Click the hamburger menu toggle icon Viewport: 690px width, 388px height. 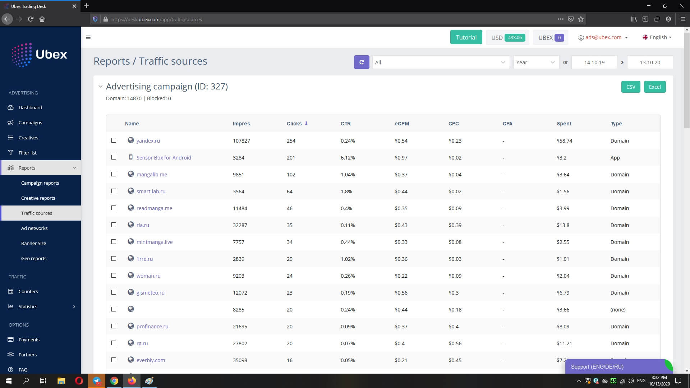pos(88,37)
